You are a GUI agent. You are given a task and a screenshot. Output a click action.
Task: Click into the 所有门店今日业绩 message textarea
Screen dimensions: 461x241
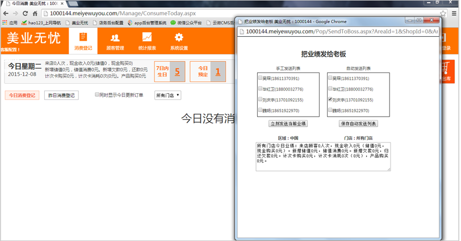[324, 157]
